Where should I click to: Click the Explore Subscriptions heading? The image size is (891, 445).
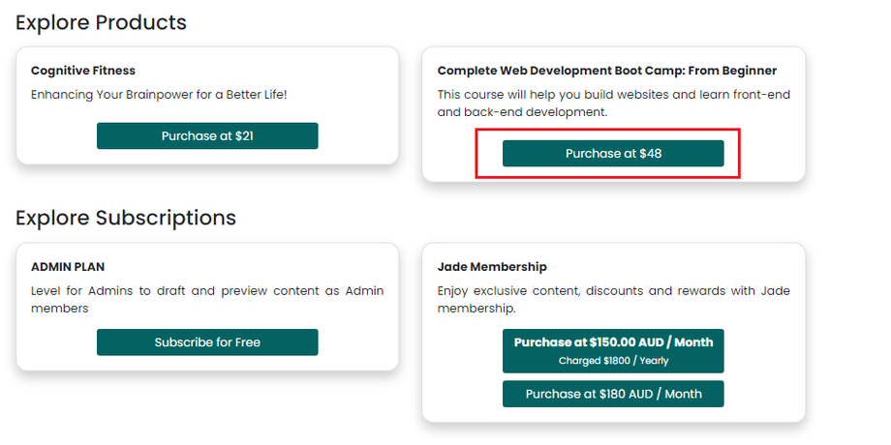(126, 218)
